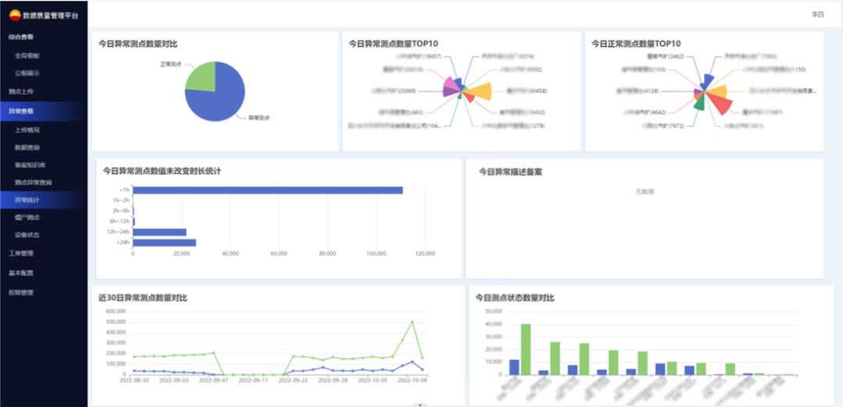Click the peak point on the green line
This screenshot has height=407, width=843.
412,321
